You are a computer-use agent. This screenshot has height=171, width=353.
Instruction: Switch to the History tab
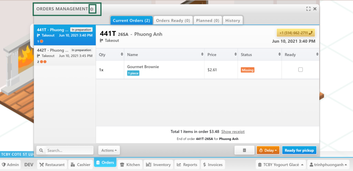(232, 21)
